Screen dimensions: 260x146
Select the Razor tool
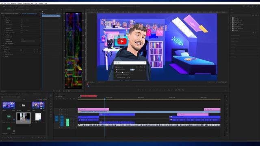51,104
